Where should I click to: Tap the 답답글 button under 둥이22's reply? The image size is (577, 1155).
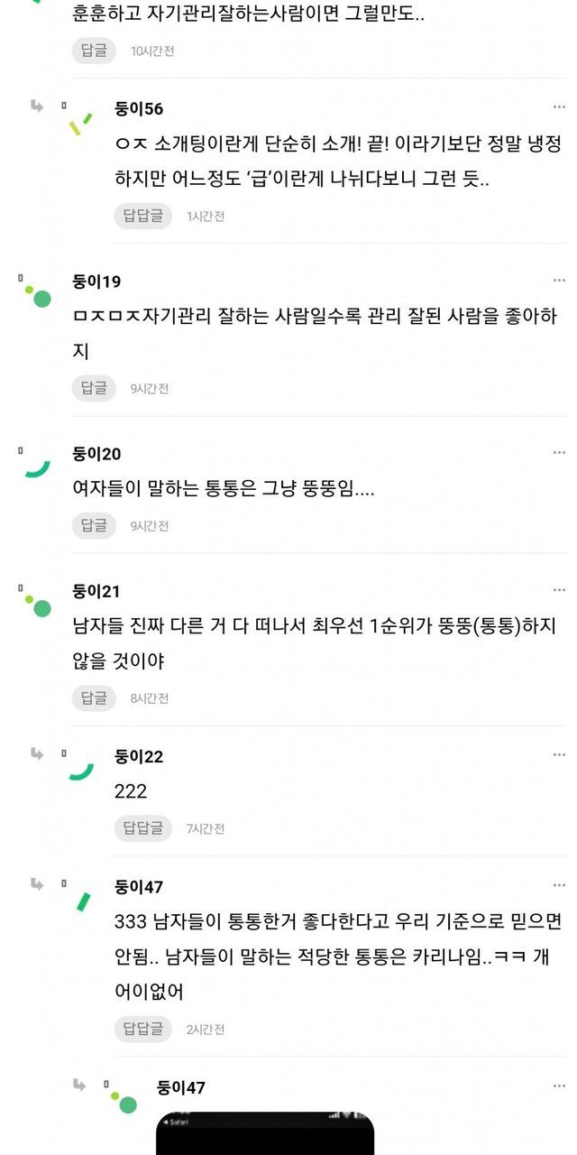point(142,827)
